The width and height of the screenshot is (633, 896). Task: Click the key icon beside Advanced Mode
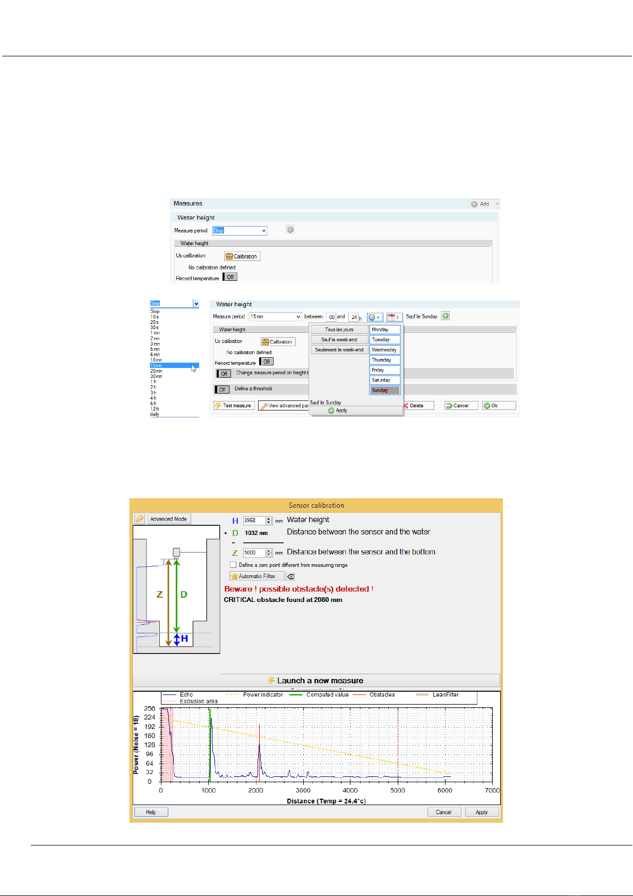140,518
